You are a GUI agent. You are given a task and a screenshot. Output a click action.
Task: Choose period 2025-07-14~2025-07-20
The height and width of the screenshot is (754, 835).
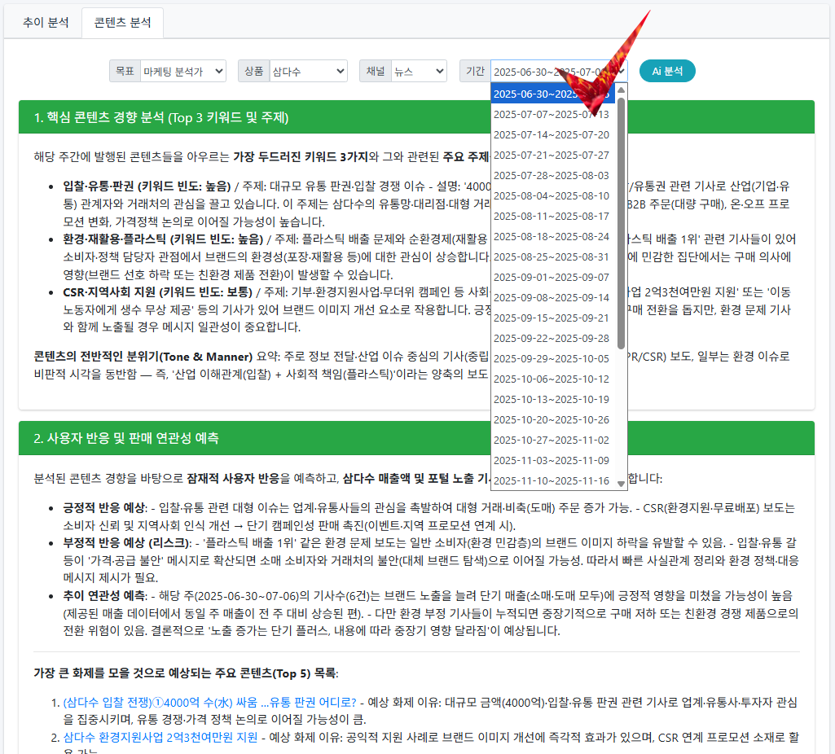552,134
